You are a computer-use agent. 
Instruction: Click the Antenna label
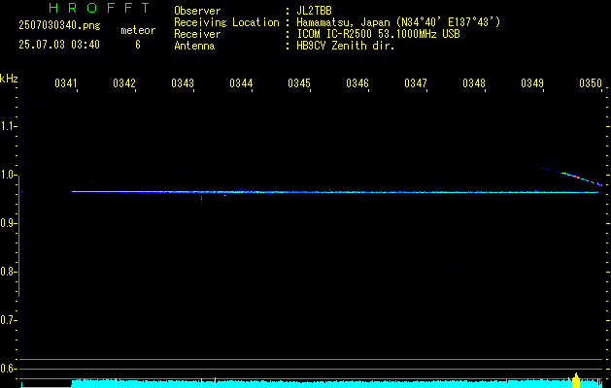pos(194,46)
